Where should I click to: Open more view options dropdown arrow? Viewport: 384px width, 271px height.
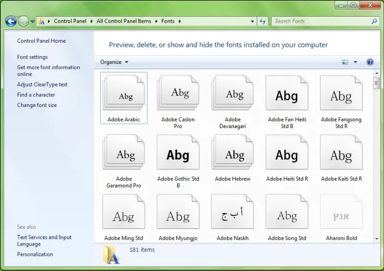click(x=355, y=62)
